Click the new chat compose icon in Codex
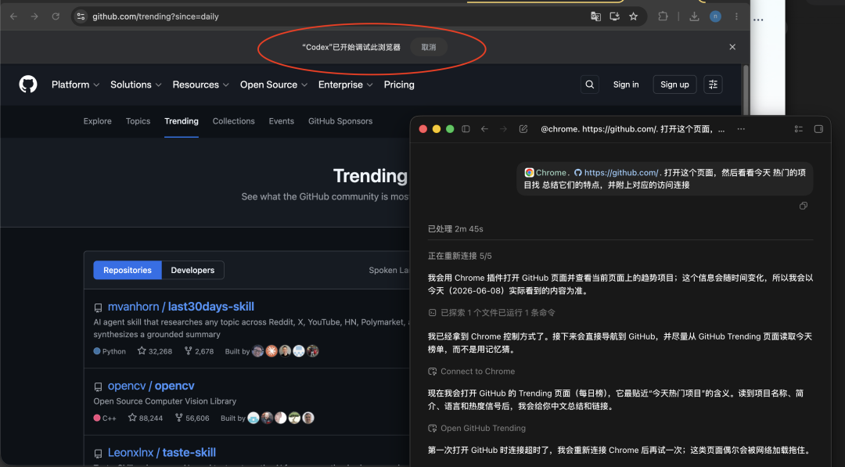The width and height of the screenshot is (845, 467). [x=523, y=129]
